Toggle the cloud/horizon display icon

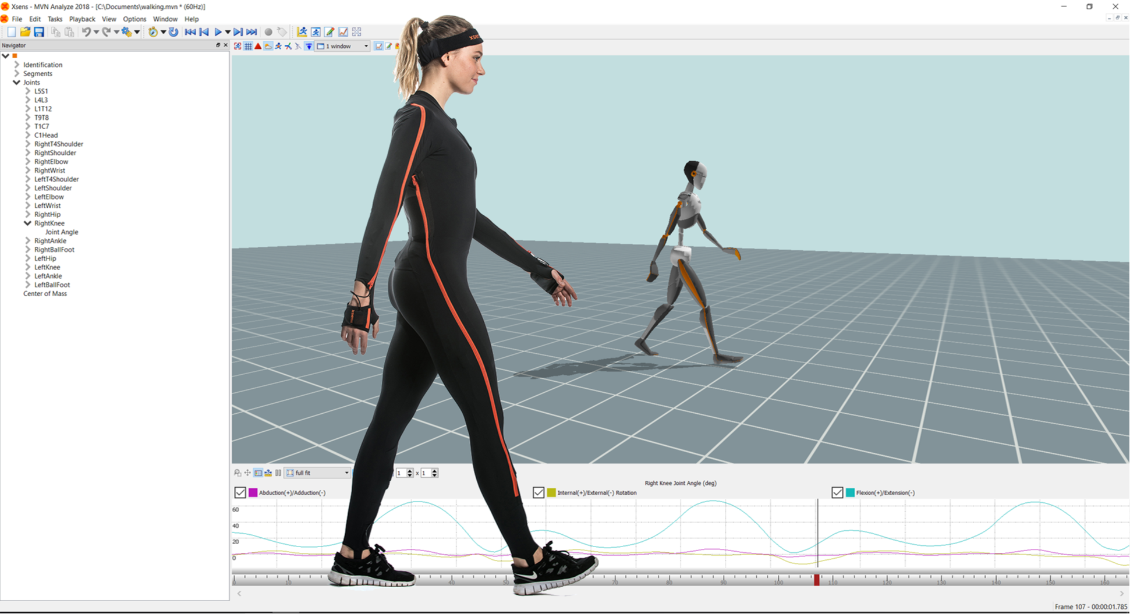(268, 46)
